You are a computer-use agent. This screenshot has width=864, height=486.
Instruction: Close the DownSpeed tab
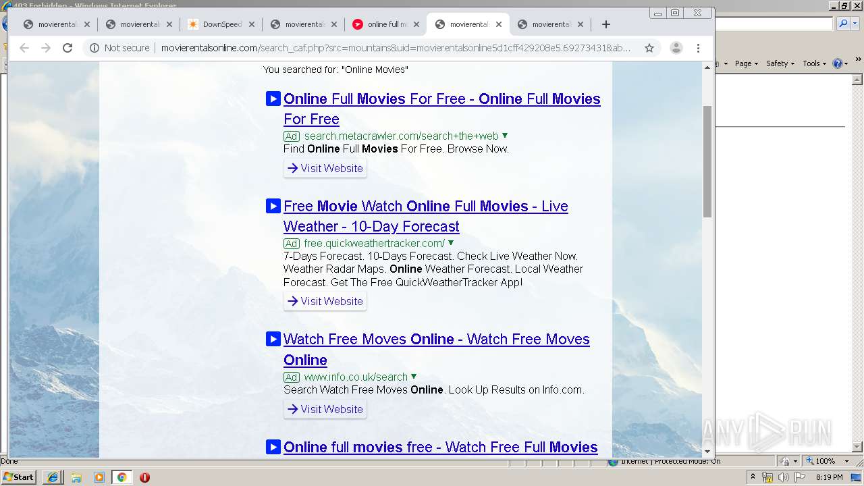(252, 24)
